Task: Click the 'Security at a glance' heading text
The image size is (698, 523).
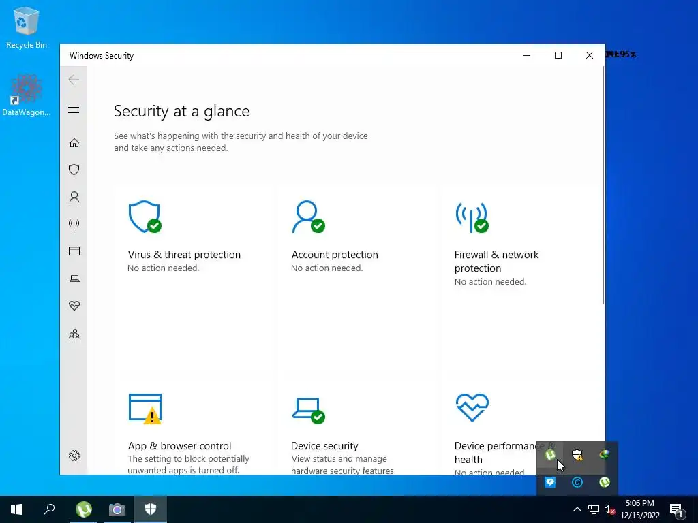Action: coord(181,111)
